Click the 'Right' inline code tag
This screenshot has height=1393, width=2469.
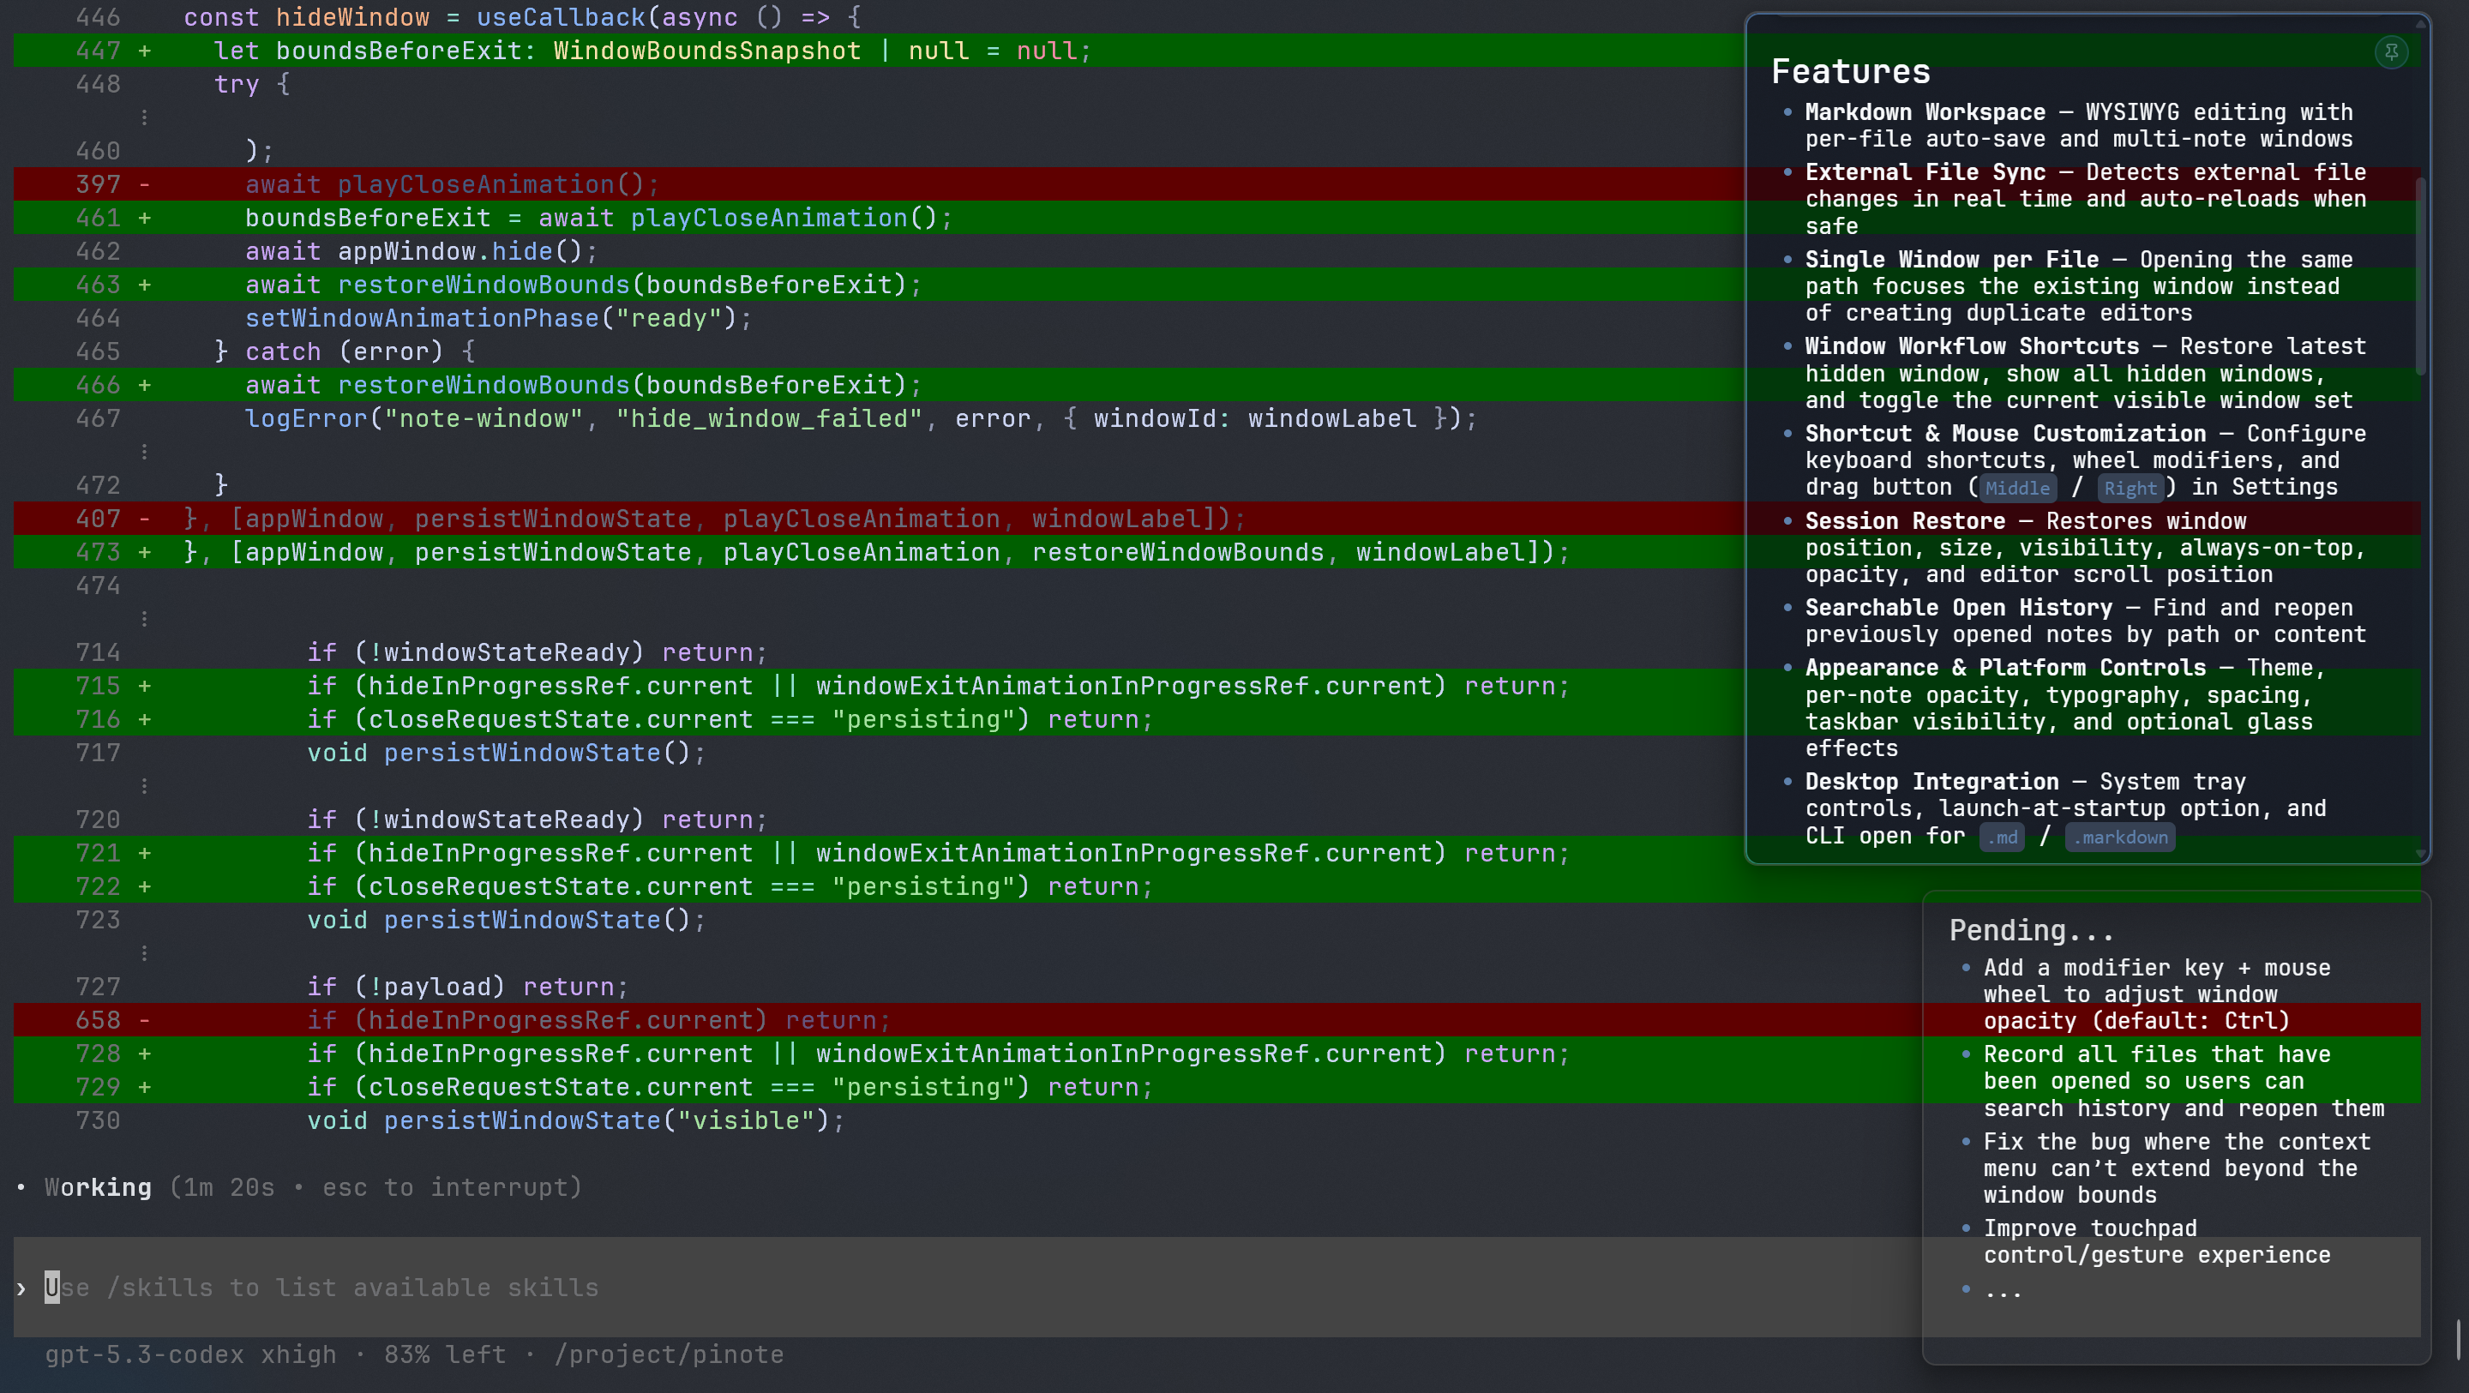pos(2130,488)
